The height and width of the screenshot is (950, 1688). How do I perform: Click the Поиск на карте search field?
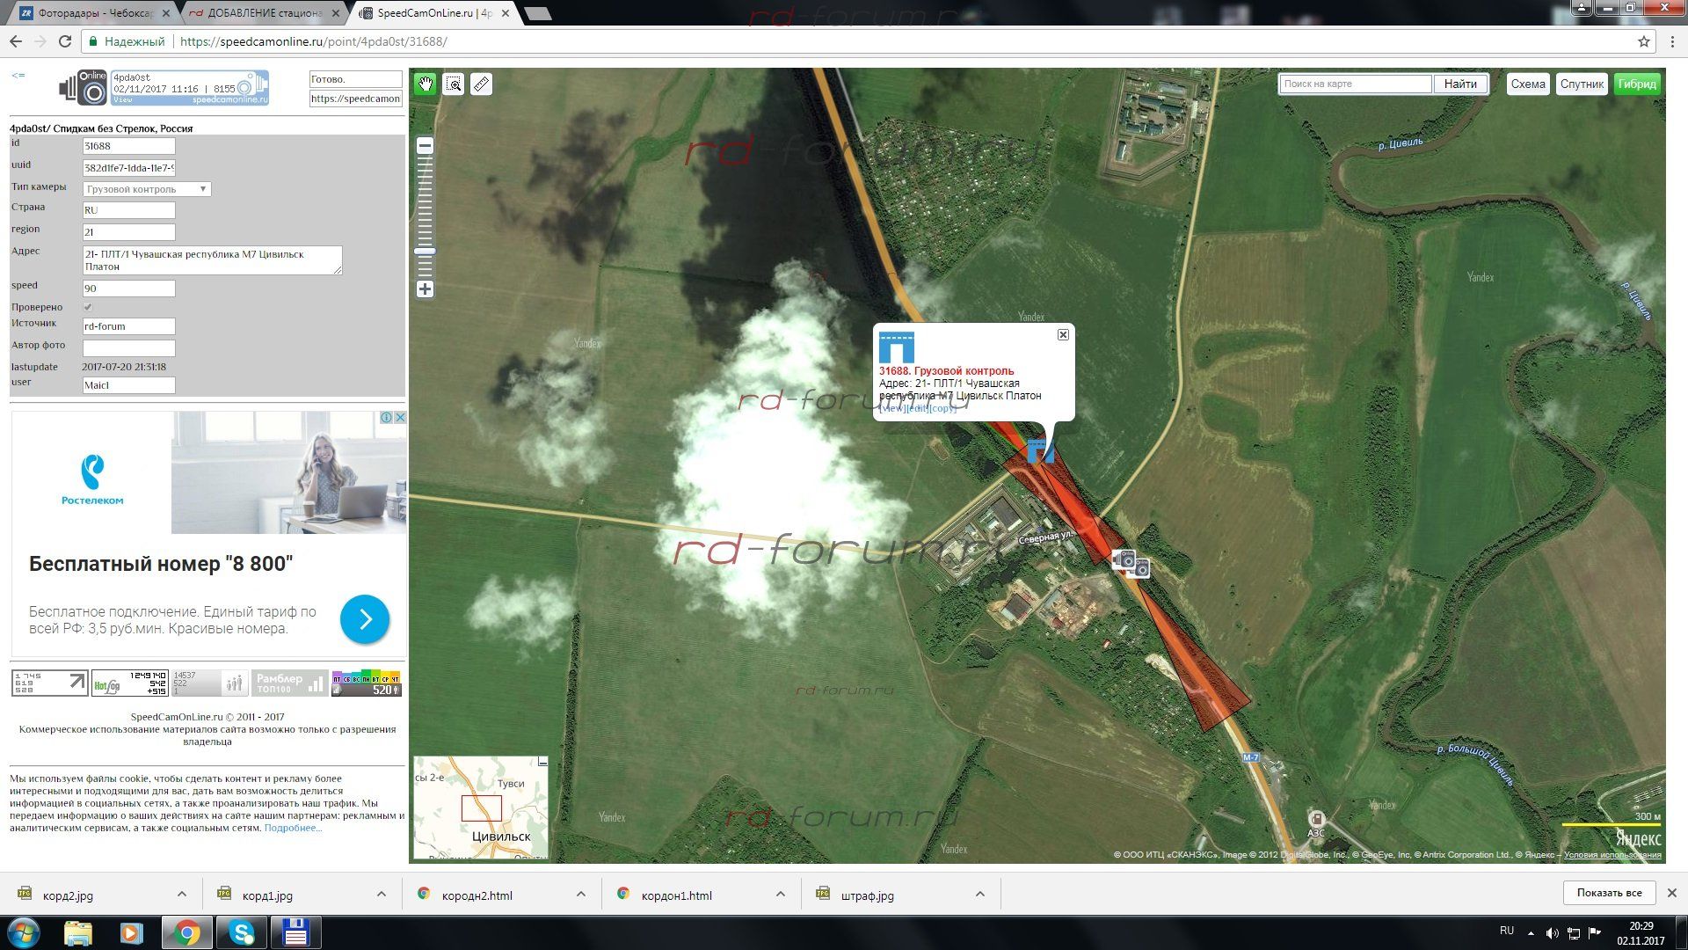coord(1354,84)
